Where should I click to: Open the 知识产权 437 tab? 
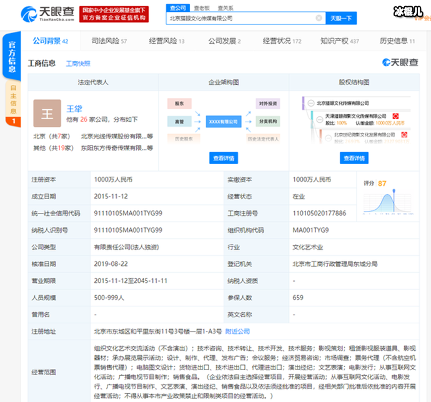pyautogui.click(x=340, y=41)
